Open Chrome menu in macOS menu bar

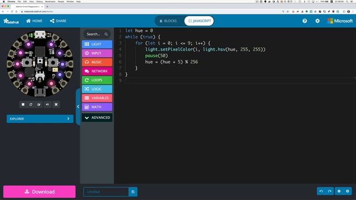pyautogui.click(x=11, y=1)
